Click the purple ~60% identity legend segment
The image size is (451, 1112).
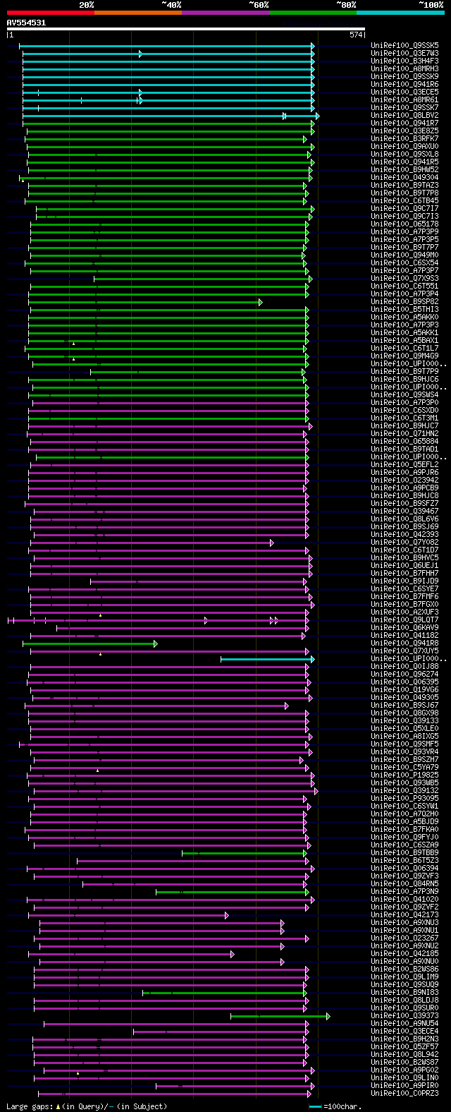[x=225, y=12]
